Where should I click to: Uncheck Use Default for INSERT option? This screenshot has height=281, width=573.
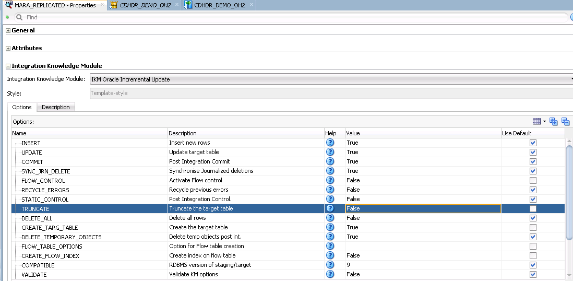(x=533, y=143)
